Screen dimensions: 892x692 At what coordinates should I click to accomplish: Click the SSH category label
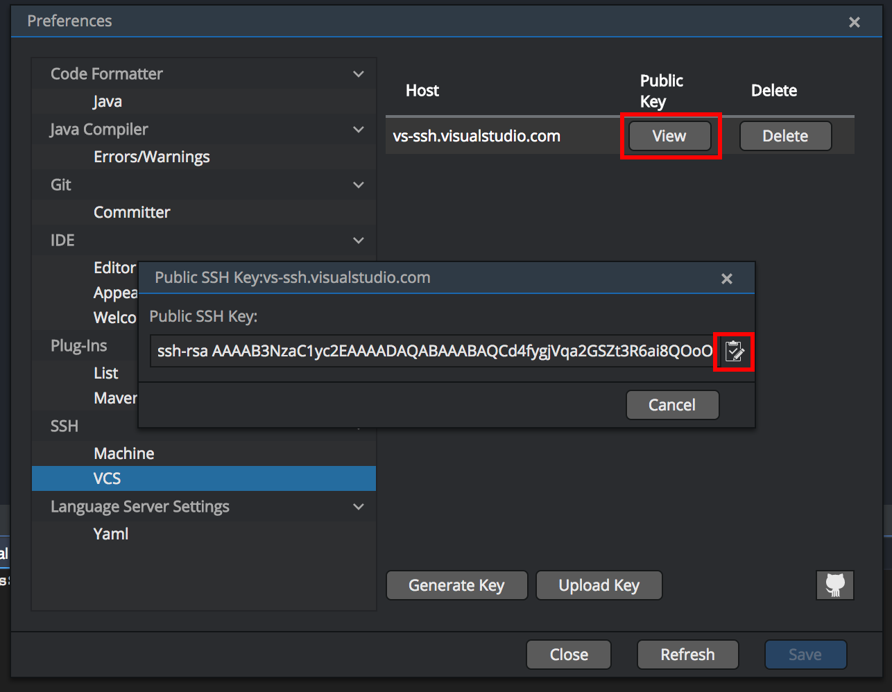(x=65, y=426)
